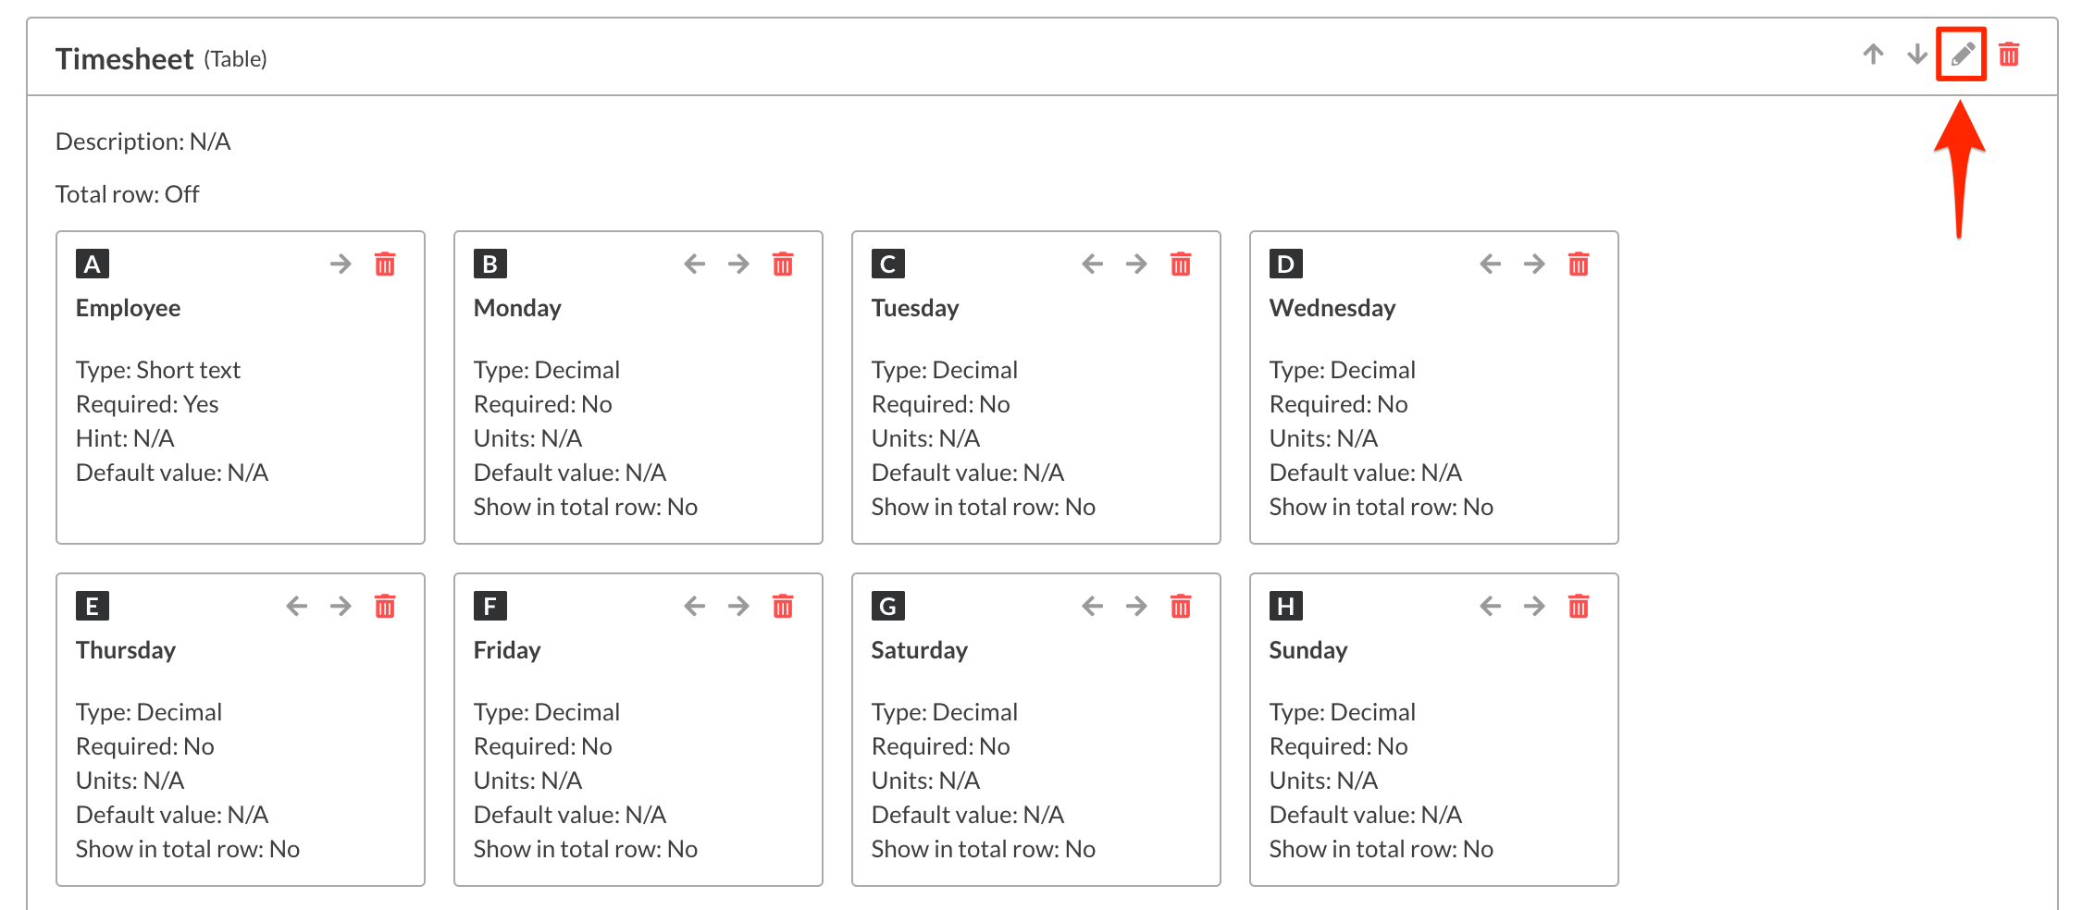The width and height of the screenshot is (2082, 910).
Task: Click the pencil icon to edit Timesheet table
Action: (1961, 55)
